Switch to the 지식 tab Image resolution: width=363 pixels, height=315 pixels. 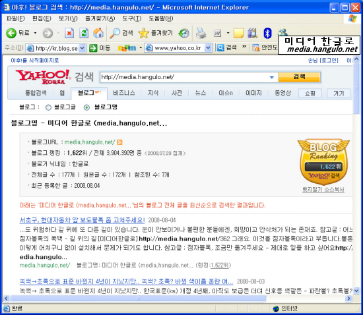153,93
